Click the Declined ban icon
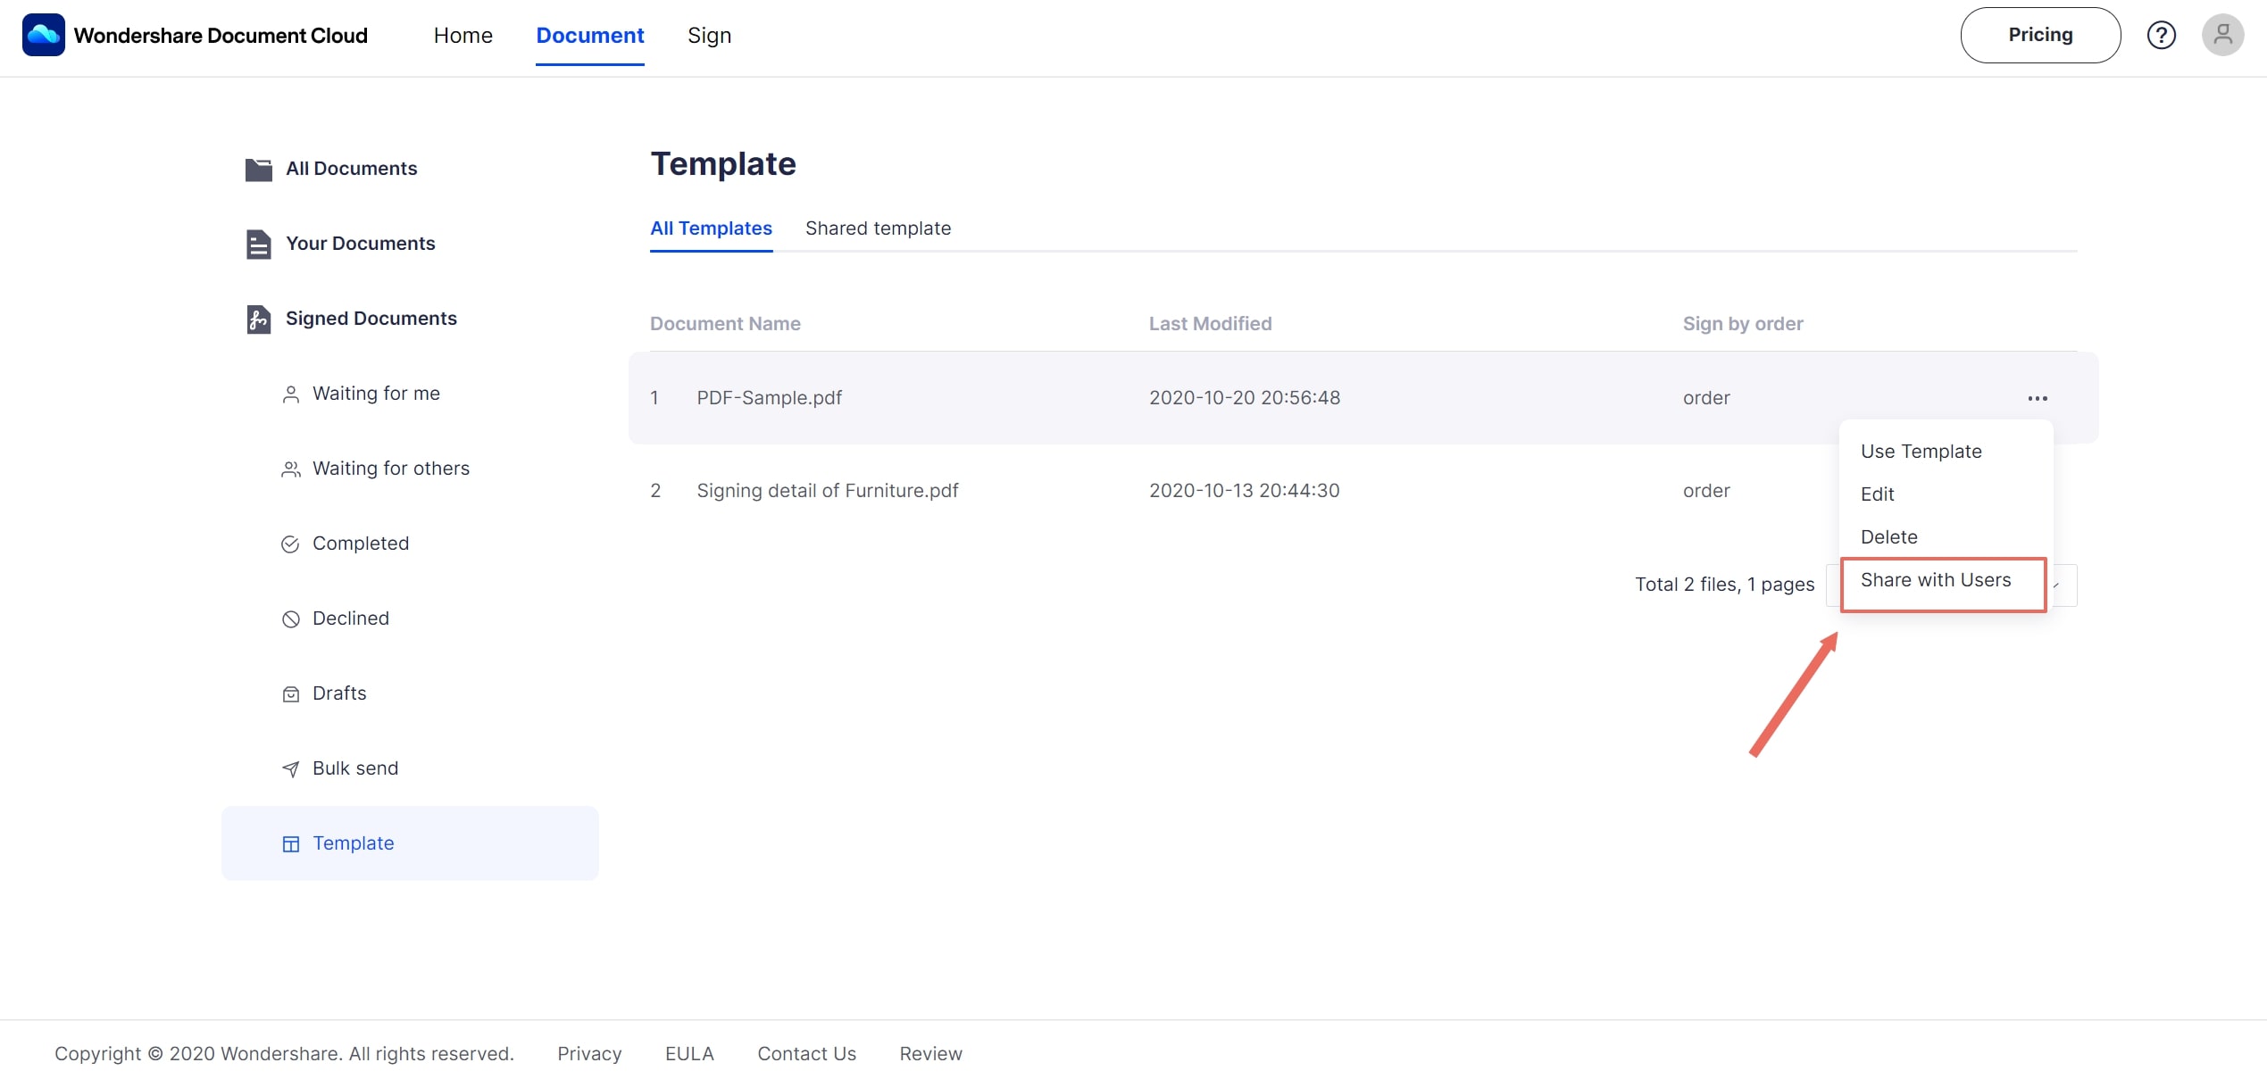Screen dimensions: 2267x1079 (290, 619)
